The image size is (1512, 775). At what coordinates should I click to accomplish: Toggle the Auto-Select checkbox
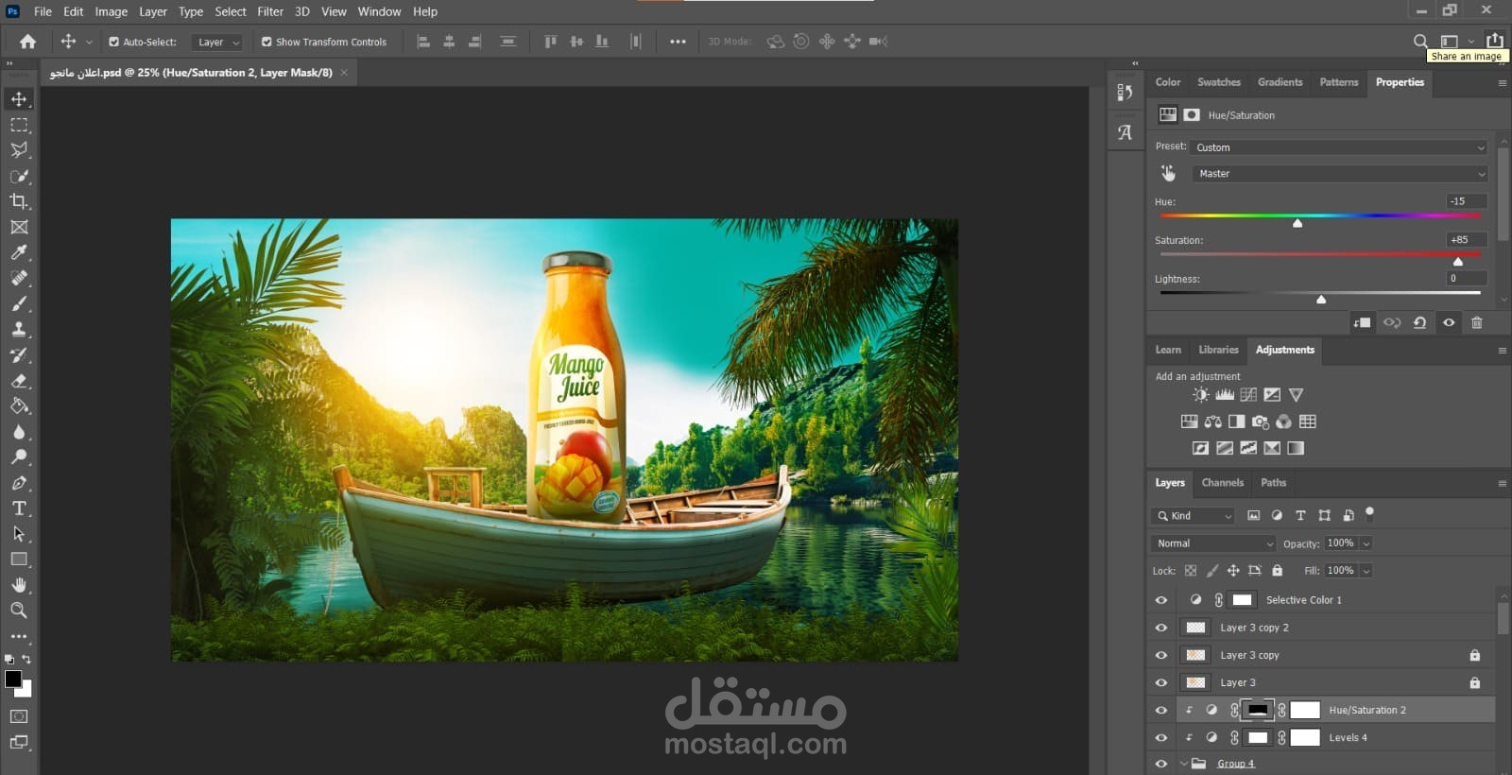coord(114,42)
